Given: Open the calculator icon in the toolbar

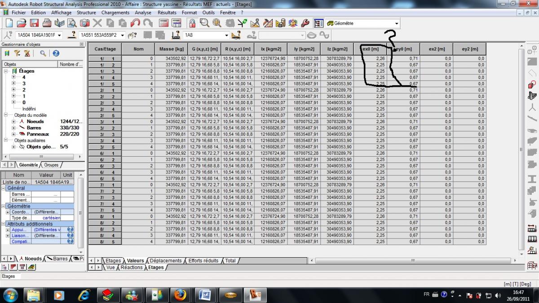Looking at the screenshot, I should [x=164, y=23].
